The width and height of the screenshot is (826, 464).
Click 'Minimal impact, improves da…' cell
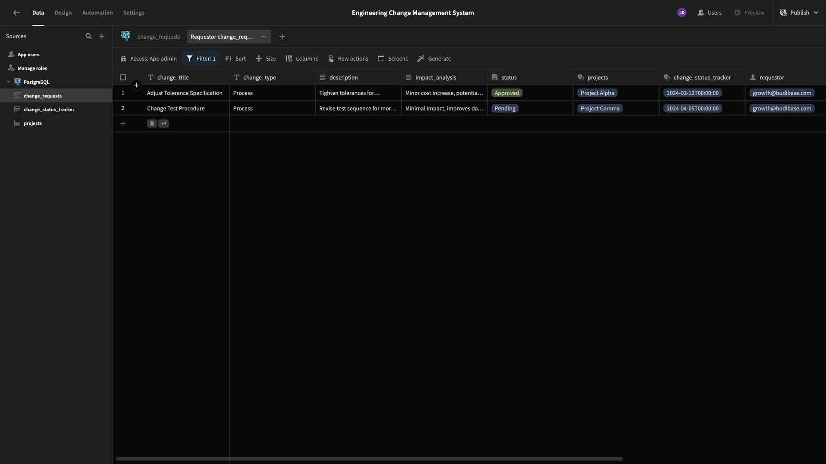tap(444, 109)
